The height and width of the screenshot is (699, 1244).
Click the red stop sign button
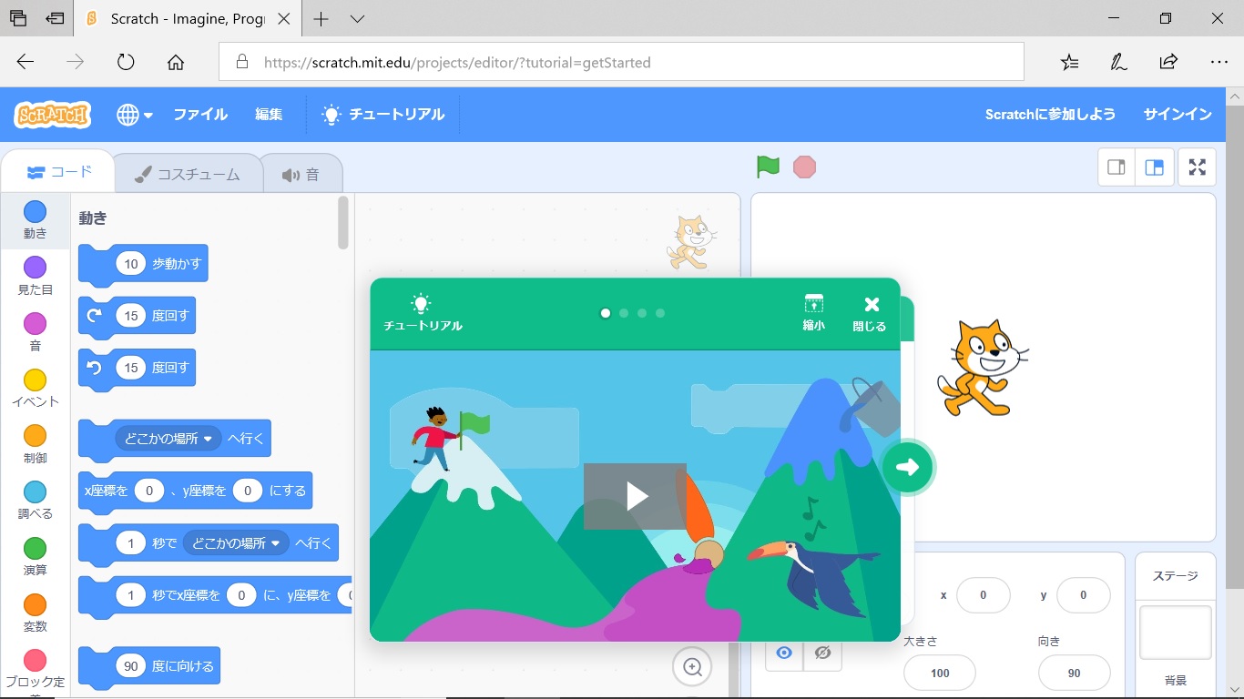tap(804, 167)
